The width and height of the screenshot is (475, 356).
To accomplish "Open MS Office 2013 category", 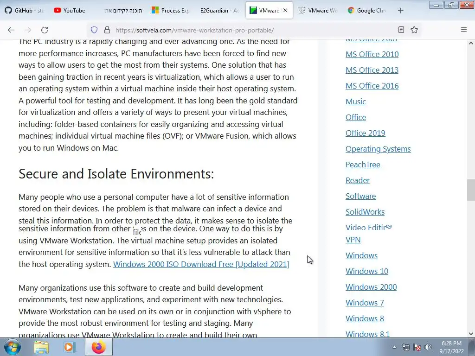I will click(x=372, y=70).
